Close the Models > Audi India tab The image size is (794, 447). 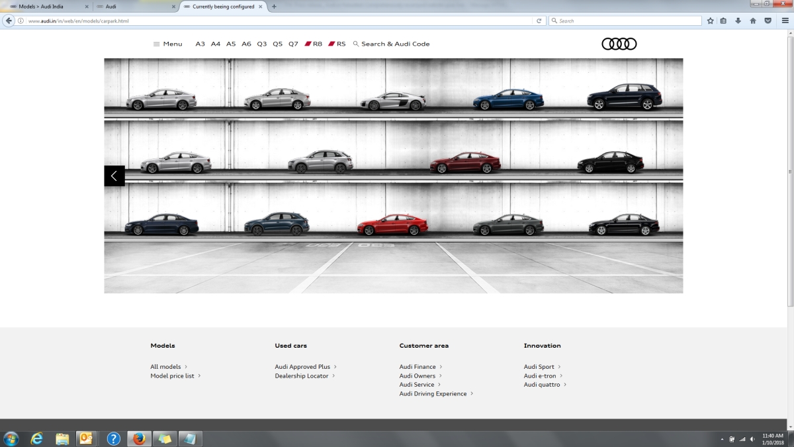87,7
